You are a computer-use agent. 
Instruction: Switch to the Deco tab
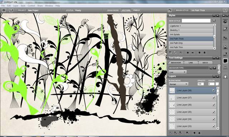point(205,63)
